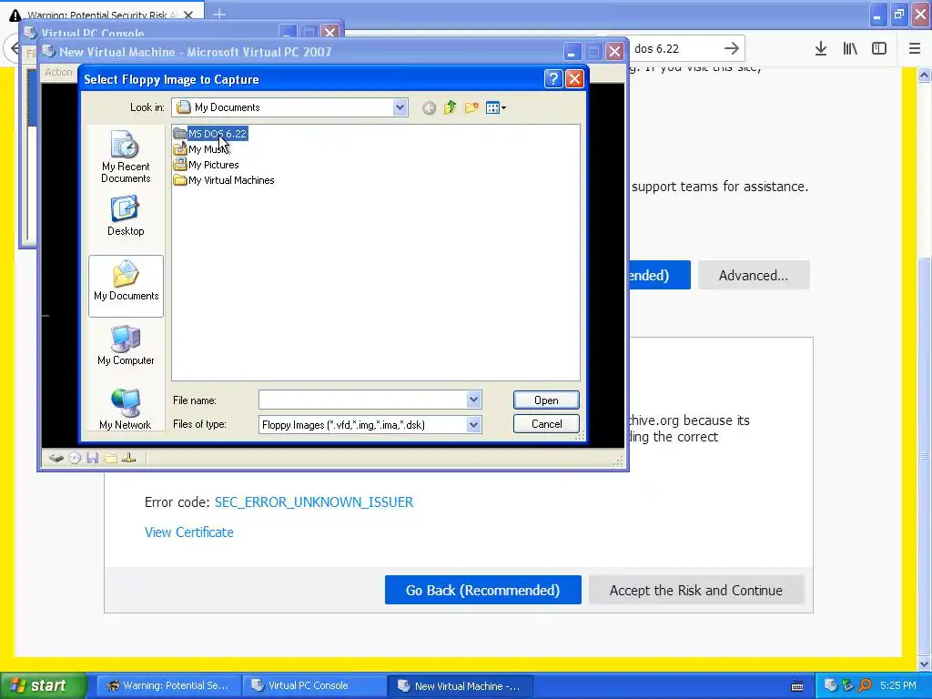Switch to Warning: Potential Se... taskbar item

pos(168,685)
